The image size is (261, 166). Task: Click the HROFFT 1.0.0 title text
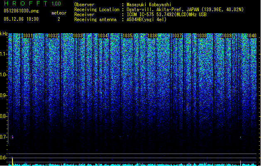(33, 3)
